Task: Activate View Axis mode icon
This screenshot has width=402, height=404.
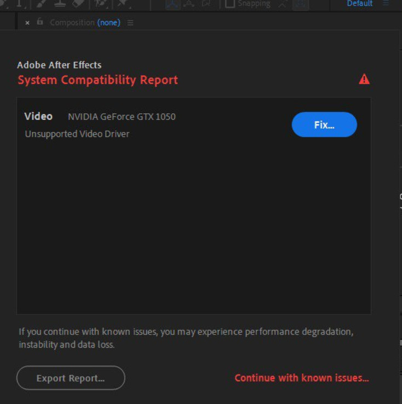Action: (x=205, y=4)
